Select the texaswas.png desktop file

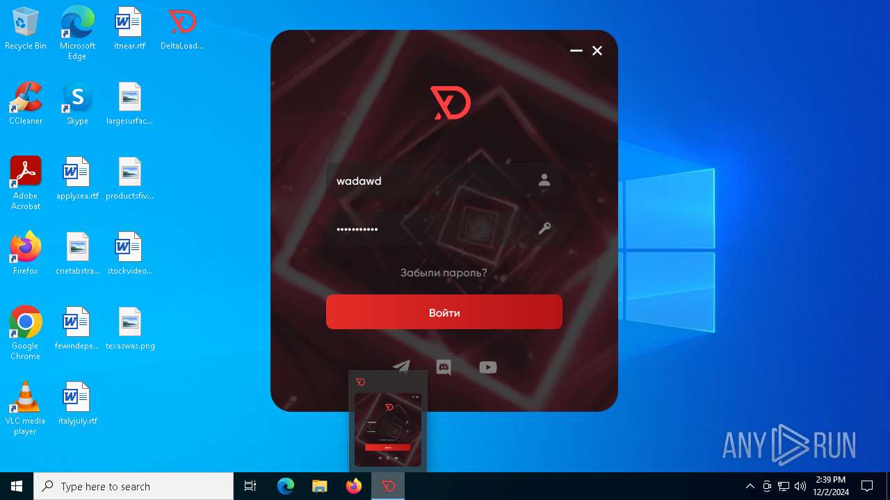pyautogui.click(x=129, y=329)
